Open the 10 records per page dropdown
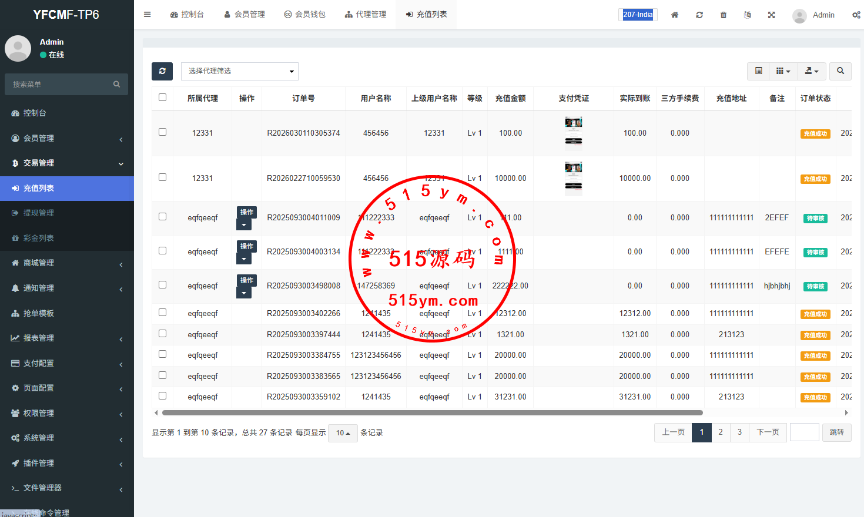This screenshot has width=864, height=517. [343, 433]
